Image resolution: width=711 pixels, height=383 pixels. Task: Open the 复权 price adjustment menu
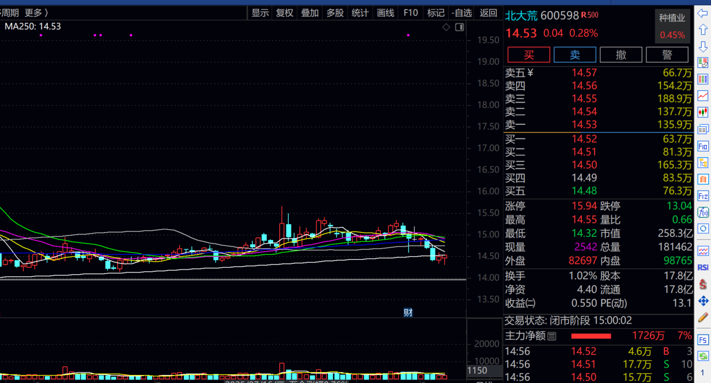pyautogui.click(x=285, y=13)
